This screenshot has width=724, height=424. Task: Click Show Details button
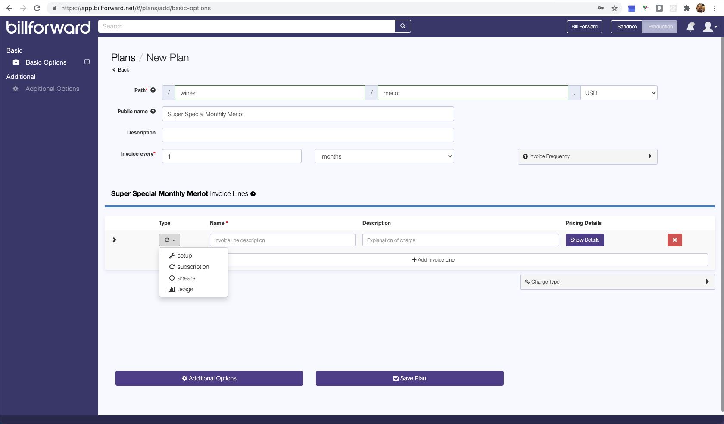click(x=585, y=240)
